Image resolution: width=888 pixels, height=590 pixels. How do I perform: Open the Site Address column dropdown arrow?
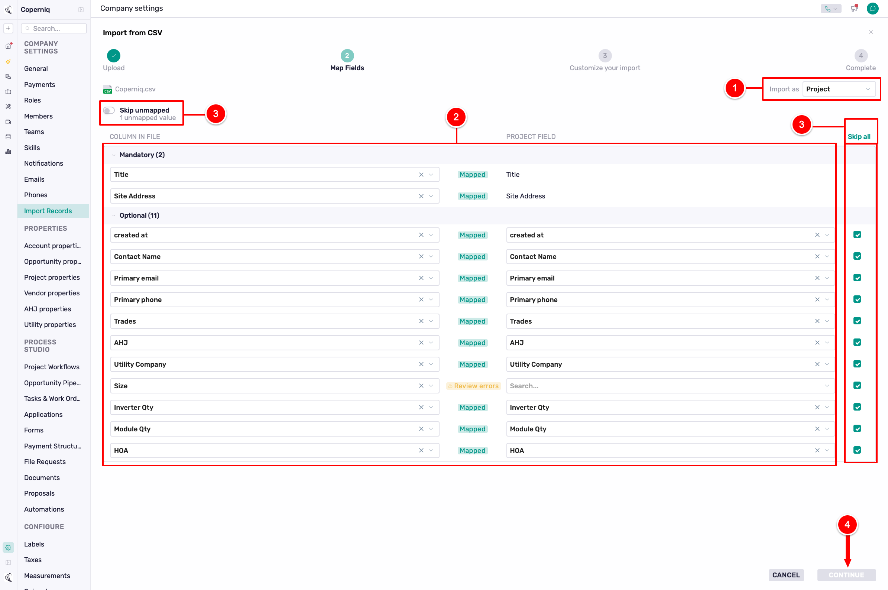[431, 196]
